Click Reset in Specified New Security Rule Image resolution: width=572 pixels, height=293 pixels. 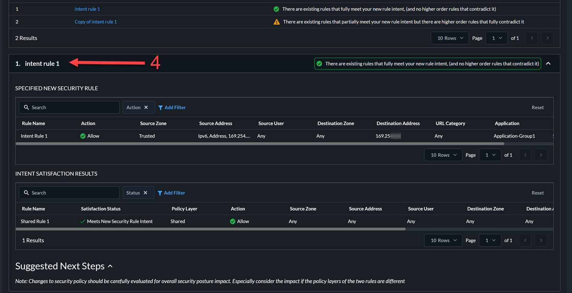tap(537, 107)
